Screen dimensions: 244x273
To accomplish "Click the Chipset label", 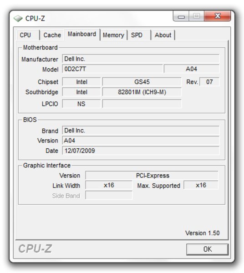I will tap(48, 82).
